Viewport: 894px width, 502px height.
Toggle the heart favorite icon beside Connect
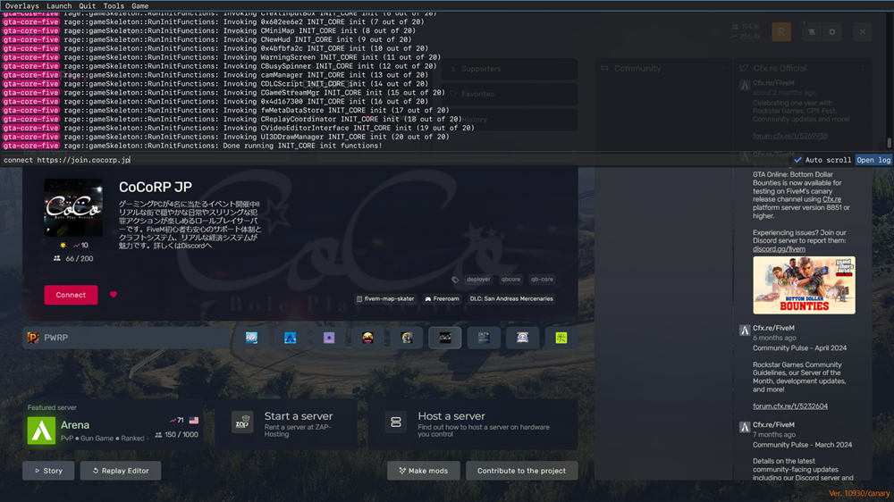pyautogui.click(x=113, y=295)
